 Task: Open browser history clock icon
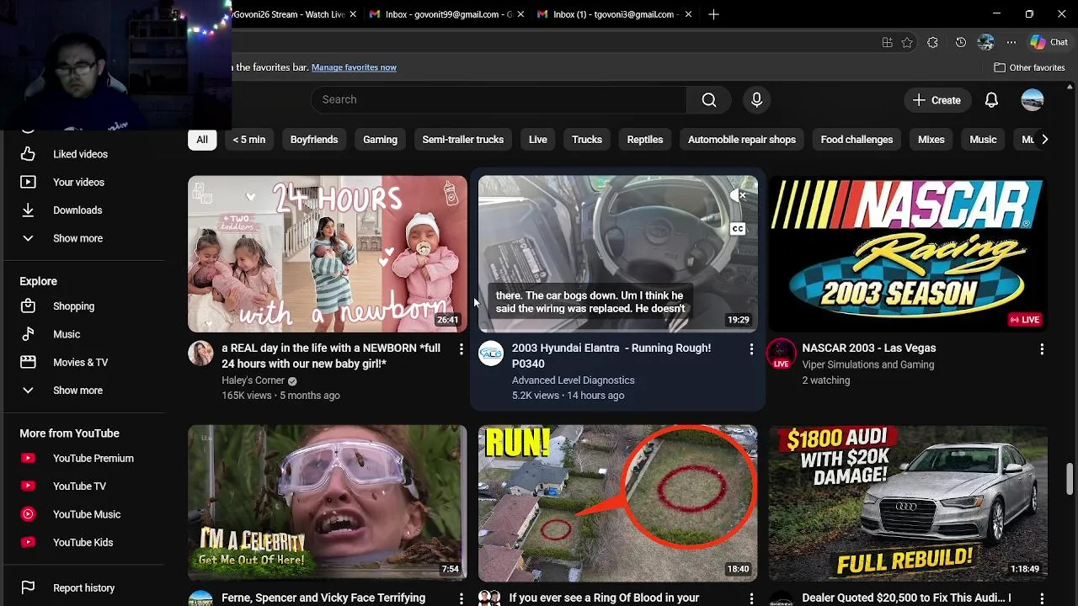[961, 42]
